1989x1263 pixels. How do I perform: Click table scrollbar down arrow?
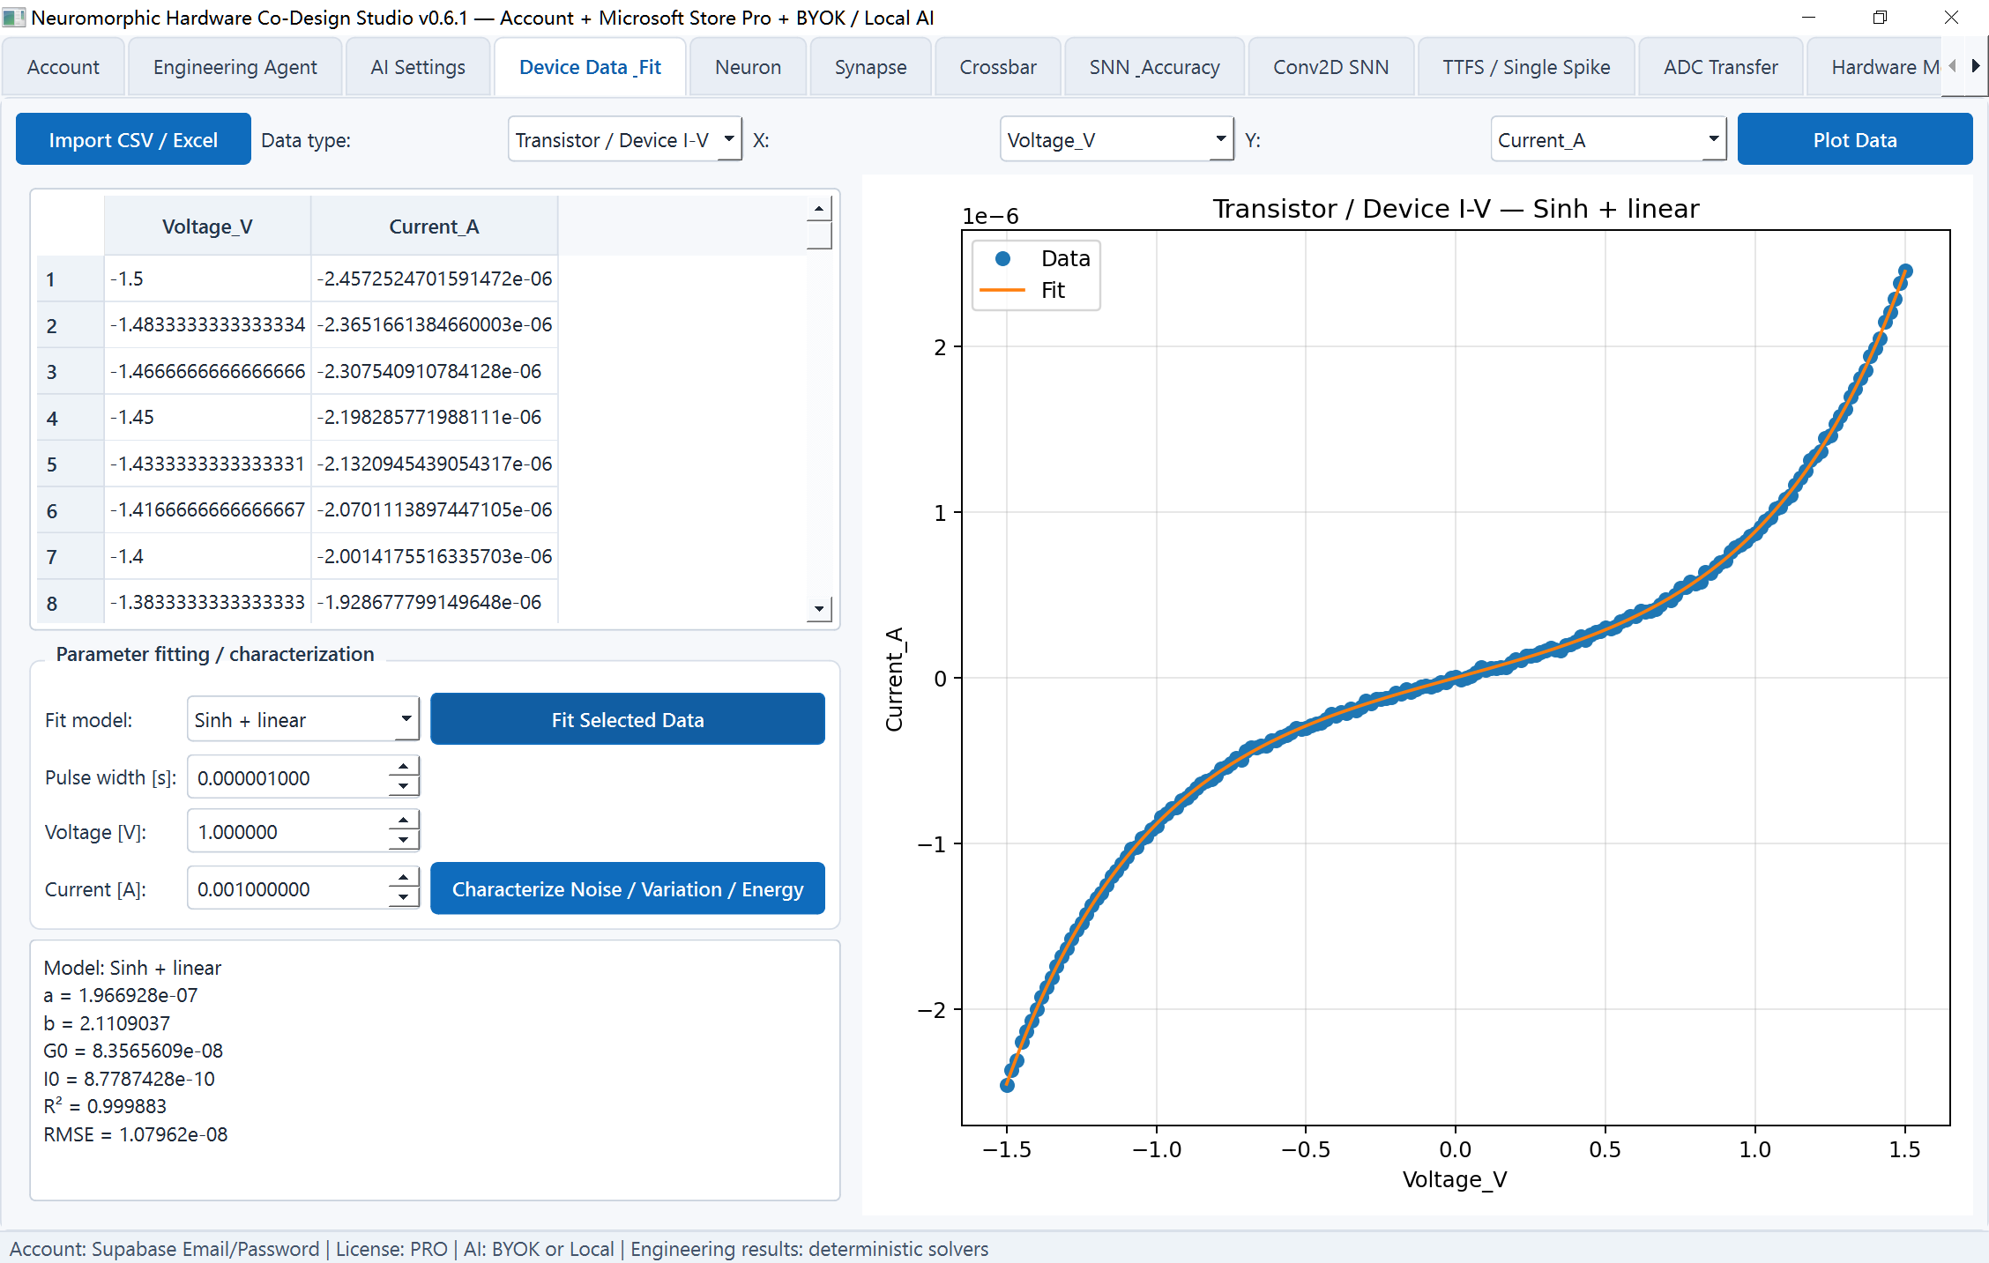point(819,609)
